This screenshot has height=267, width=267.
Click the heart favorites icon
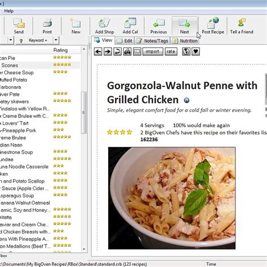point(195,51)
